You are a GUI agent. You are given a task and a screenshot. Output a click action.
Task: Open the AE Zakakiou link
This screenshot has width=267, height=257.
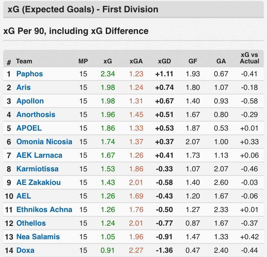pyautogui.click(x=38, y=182)
